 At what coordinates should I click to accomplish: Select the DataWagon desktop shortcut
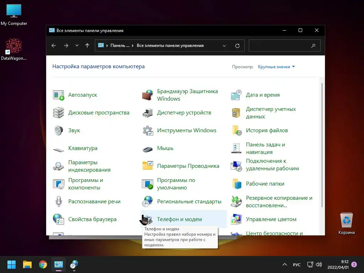[x=14, y=49]
